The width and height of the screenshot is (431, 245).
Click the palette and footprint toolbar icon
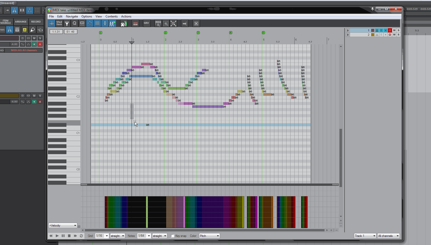pos(124,24)
